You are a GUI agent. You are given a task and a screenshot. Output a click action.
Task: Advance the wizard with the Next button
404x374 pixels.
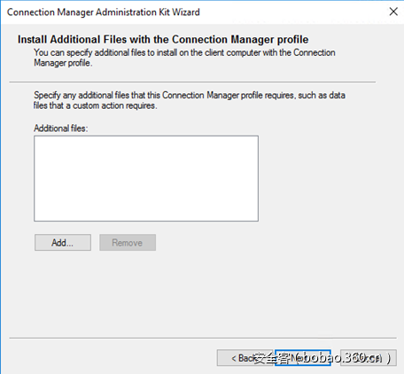[x=303, y=358]
